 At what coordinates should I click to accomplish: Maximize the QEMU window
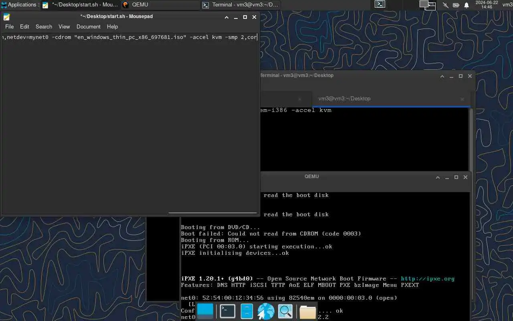(x=456, y=177)
